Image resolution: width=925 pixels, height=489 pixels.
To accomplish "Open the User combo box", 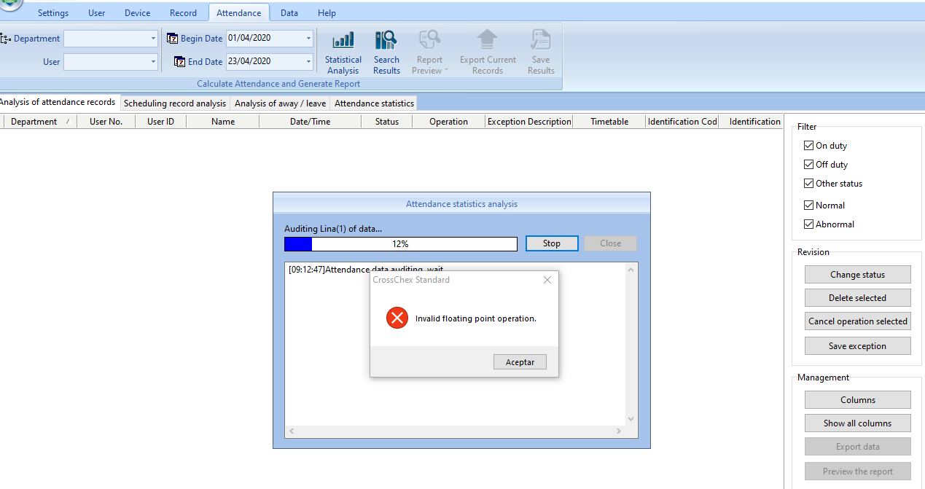I will pos(153,62).
